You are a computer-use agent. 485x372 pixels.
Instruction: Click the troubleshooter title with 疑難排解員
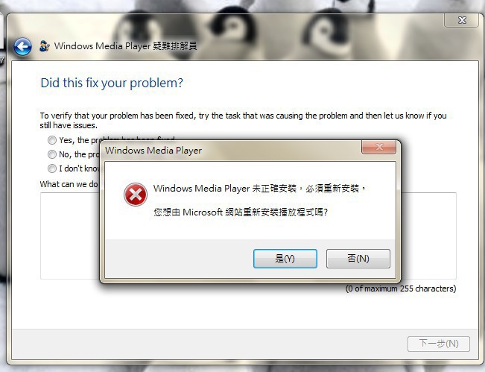126,46
